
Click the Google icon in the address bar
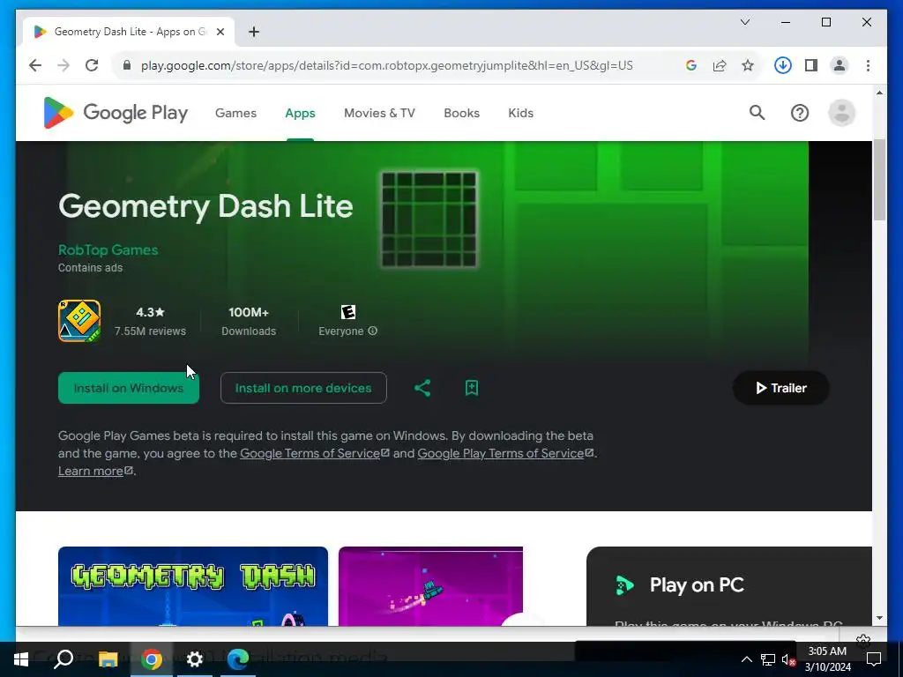[691, 65]
